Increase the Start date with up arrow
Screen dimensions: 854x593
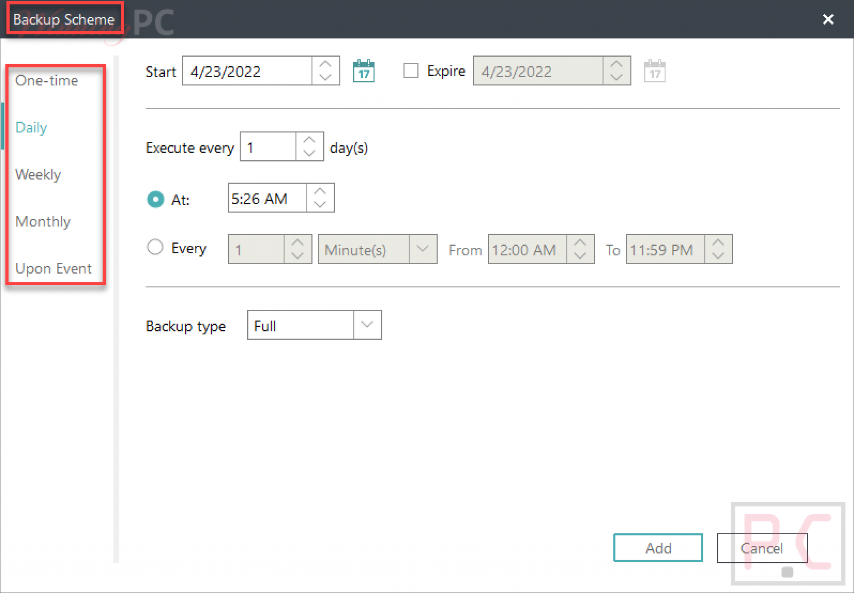click(x=325, y=64)
